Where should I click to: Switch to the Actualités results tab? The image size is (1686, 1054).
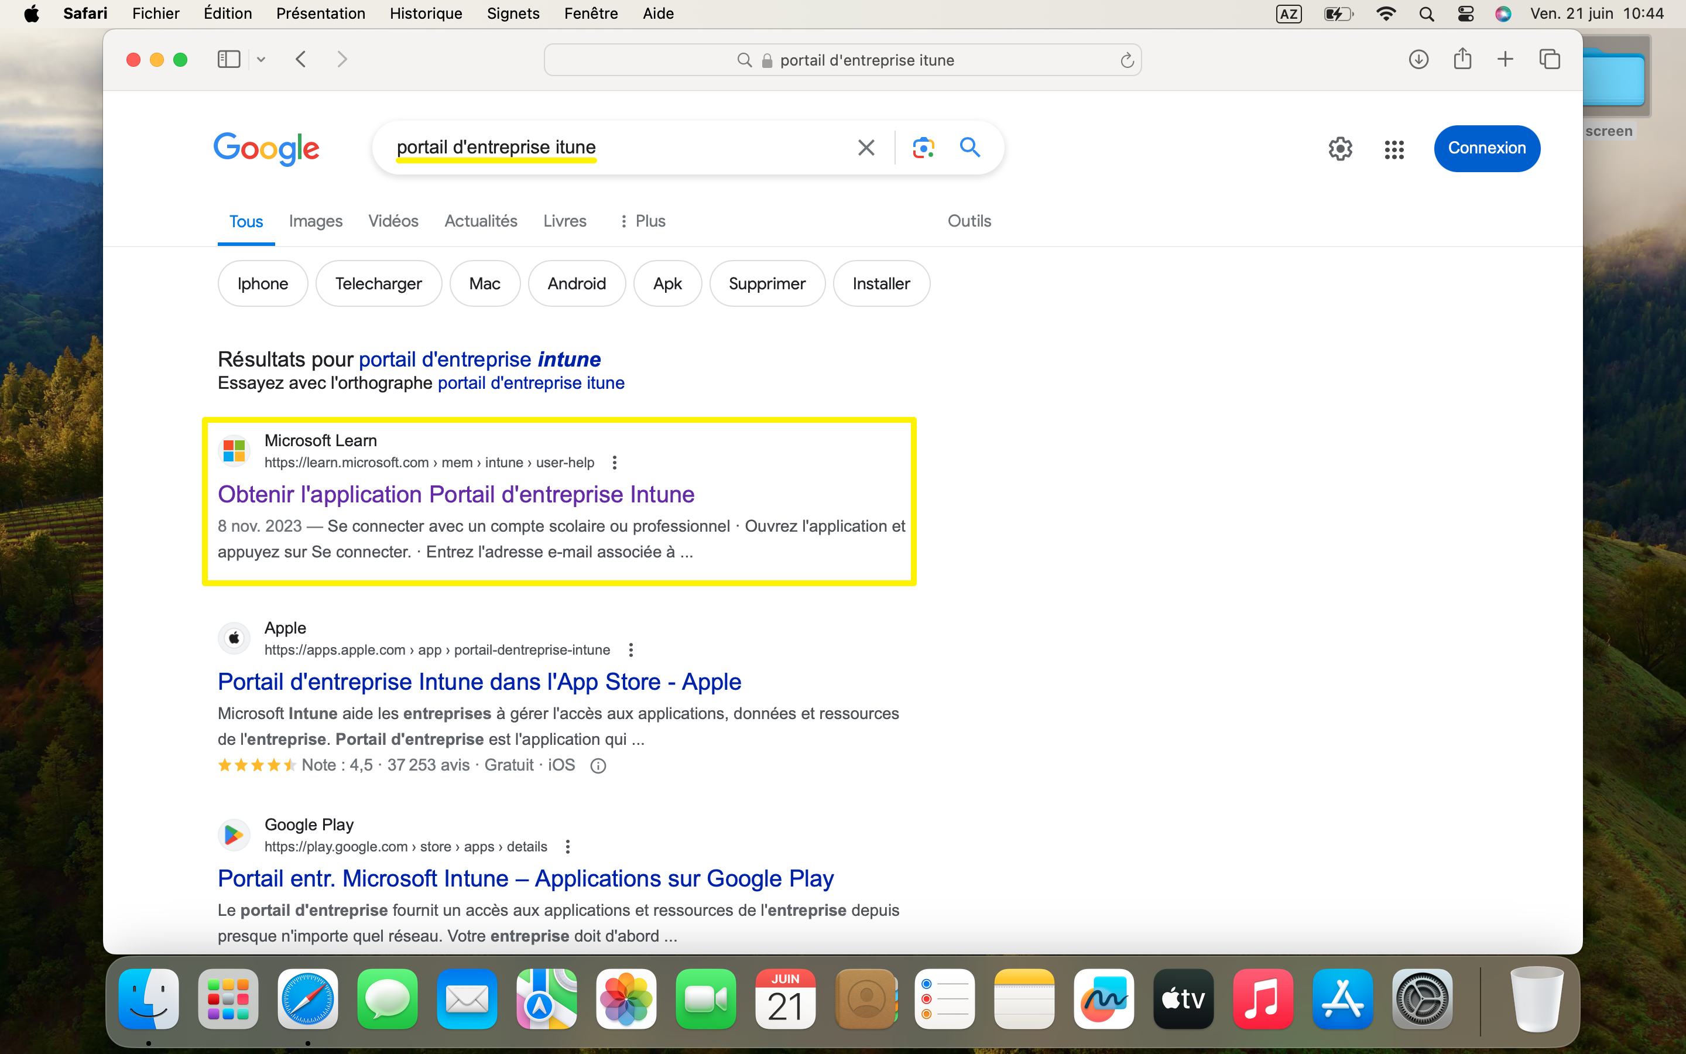pos(481,221)
